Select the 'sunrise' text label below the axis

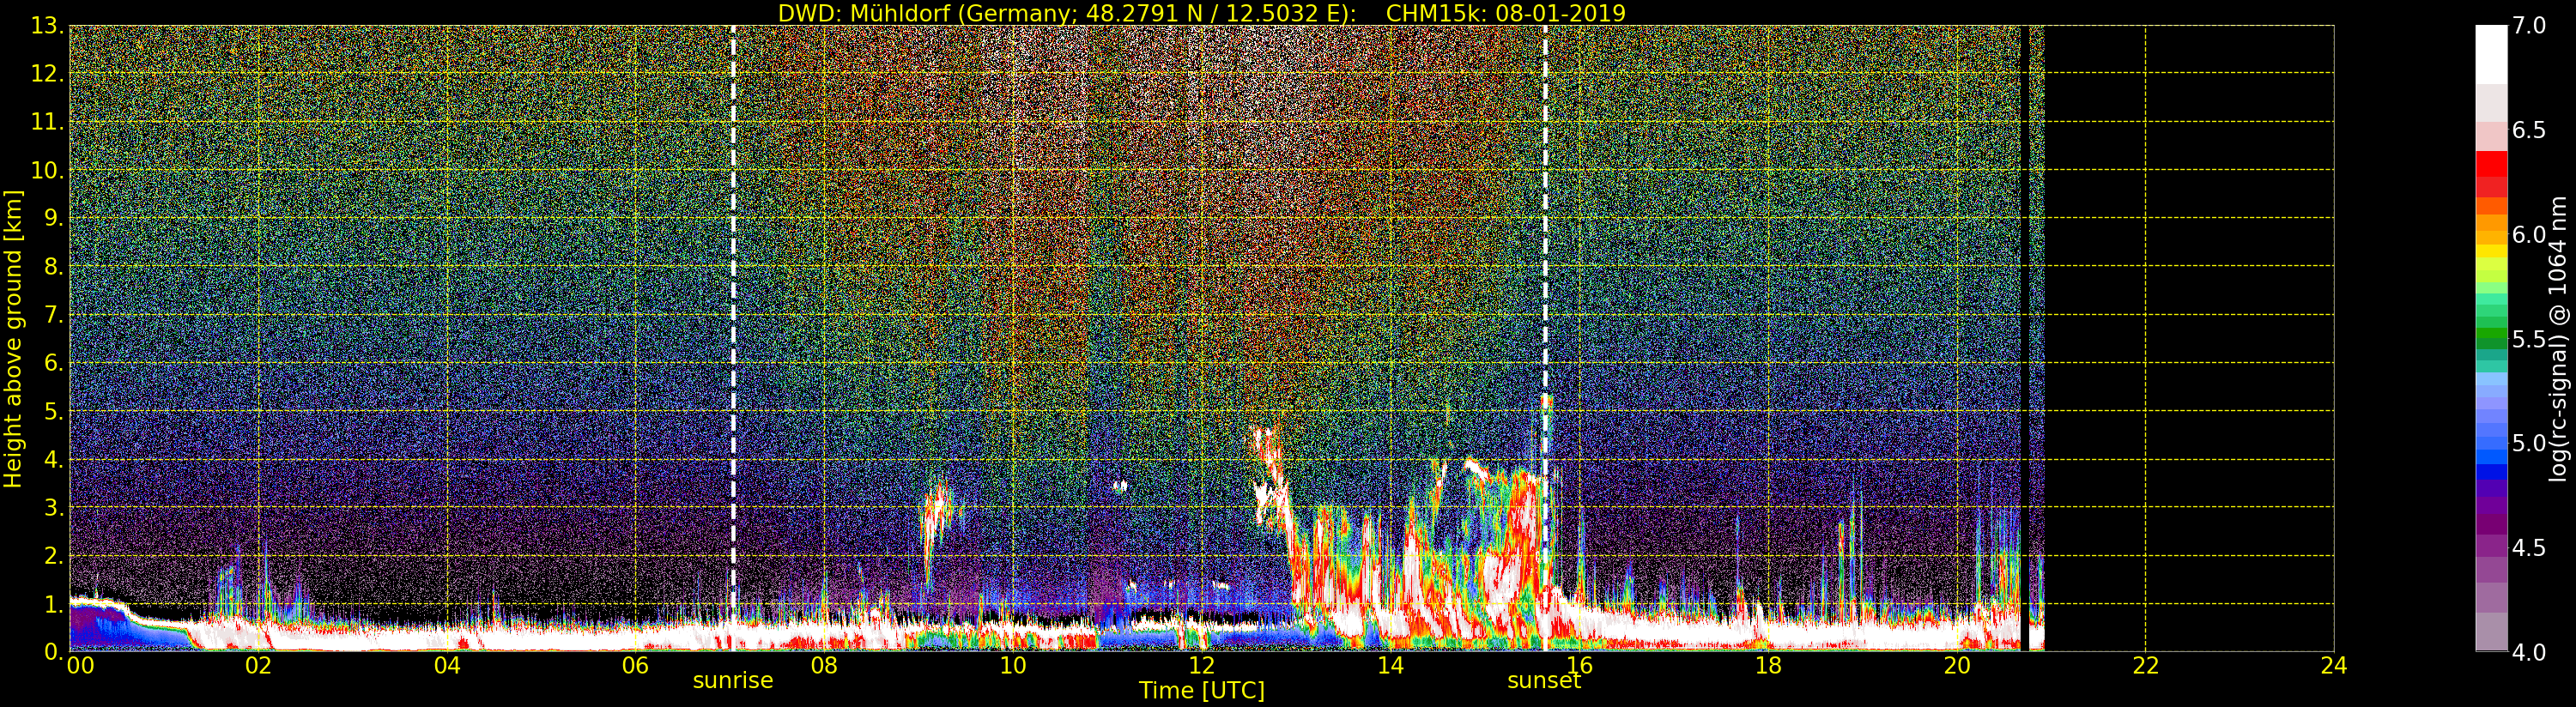[x=733, y=681]
